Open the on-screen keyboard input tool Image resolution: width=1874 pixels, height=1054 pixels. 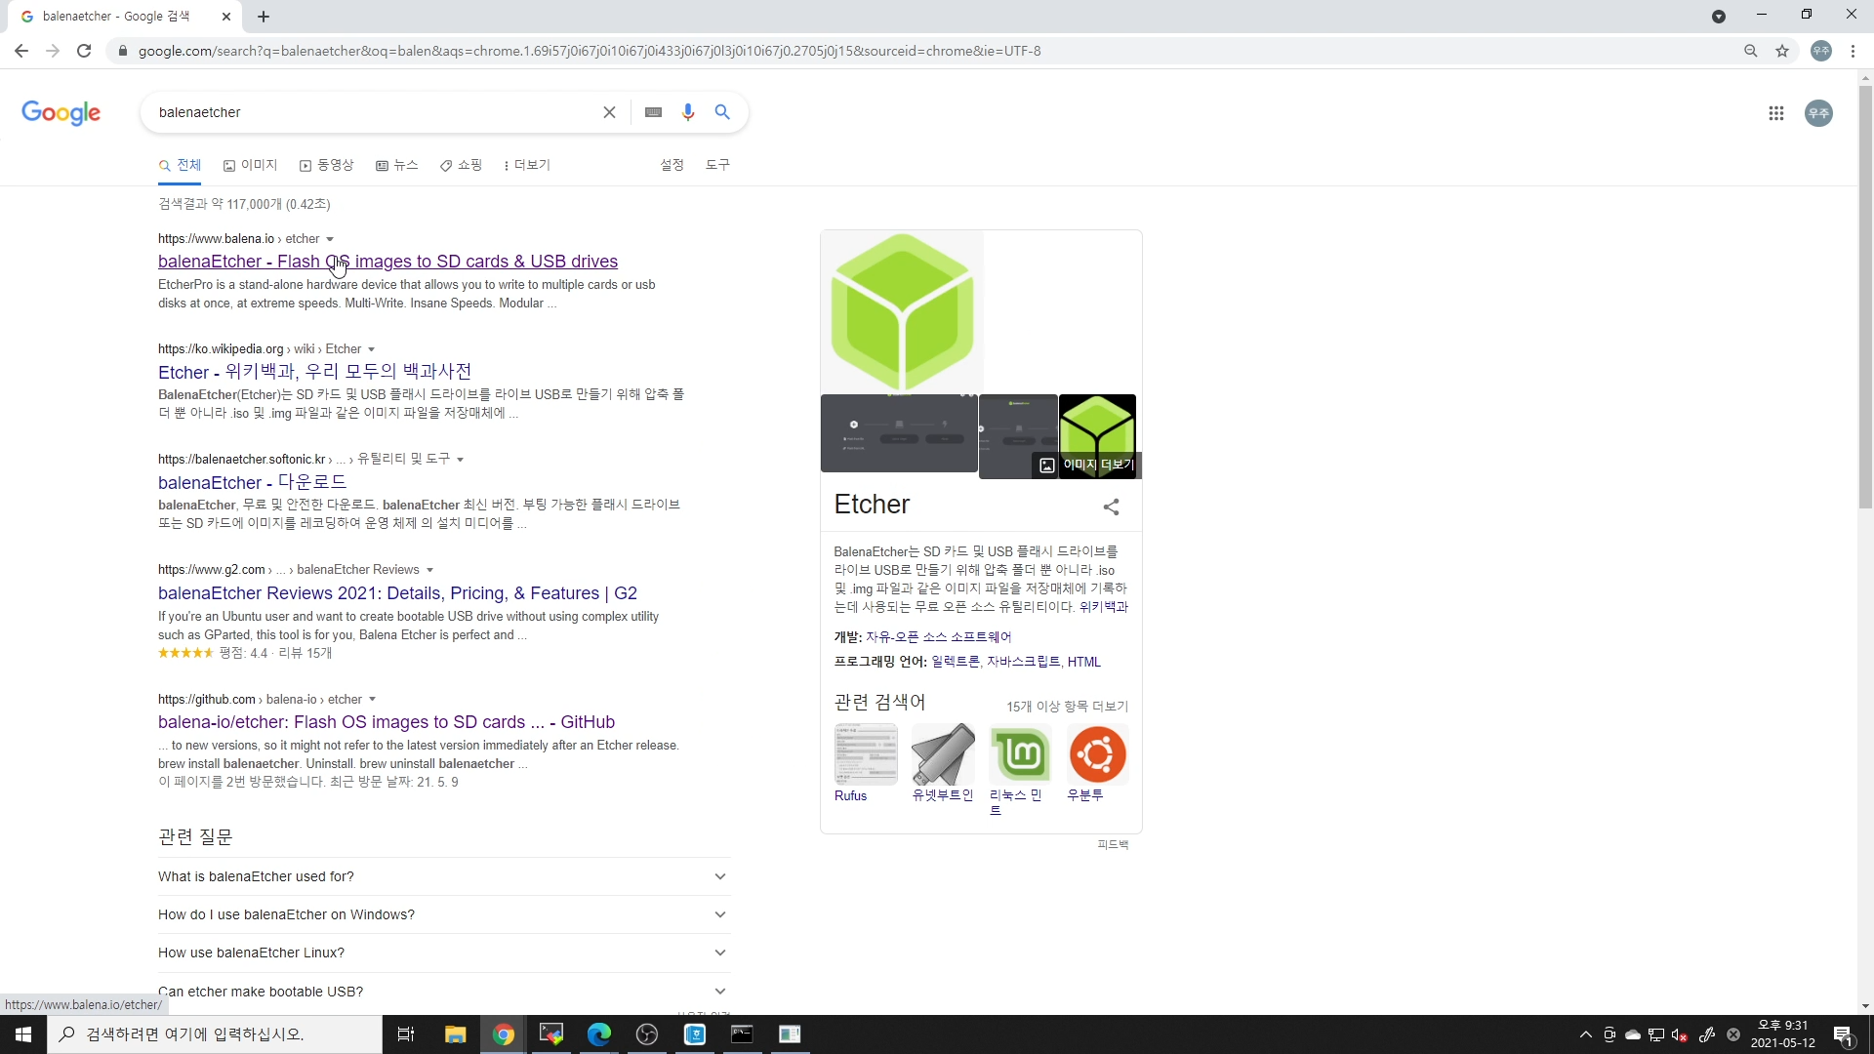click(x=653, y=112)
